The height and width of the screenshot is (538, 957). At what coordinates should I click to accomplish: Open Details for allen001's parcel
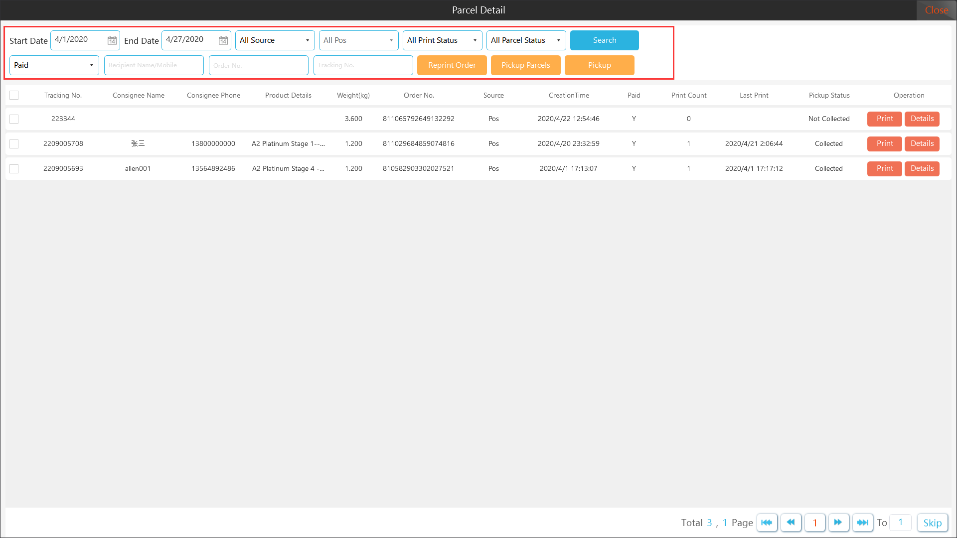click(x=922, y=168)
